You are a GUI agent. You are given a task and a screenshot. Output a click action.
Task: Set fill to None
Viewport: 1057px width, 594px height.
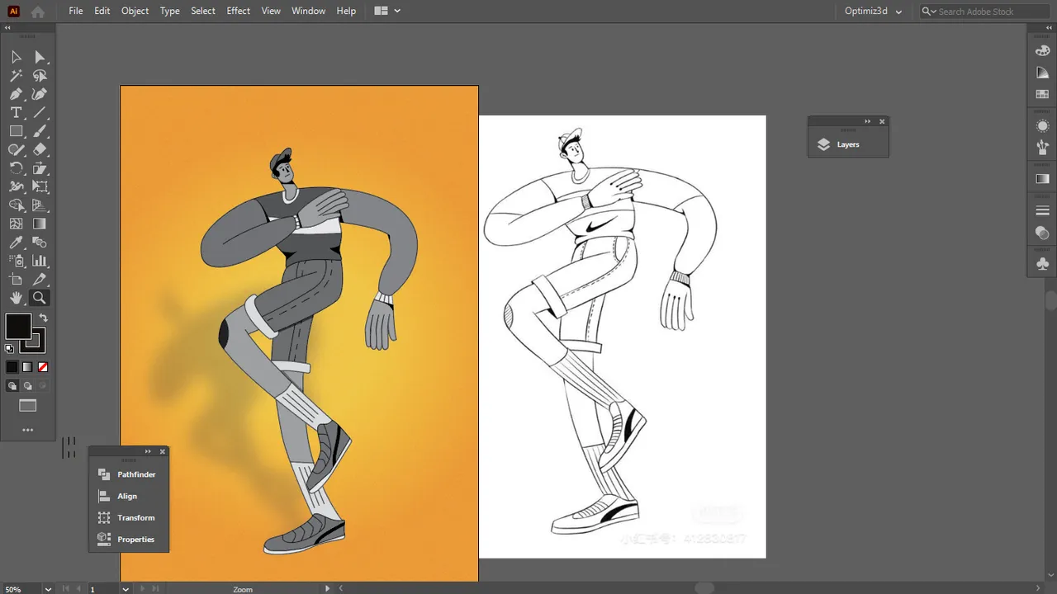(43, 367)
